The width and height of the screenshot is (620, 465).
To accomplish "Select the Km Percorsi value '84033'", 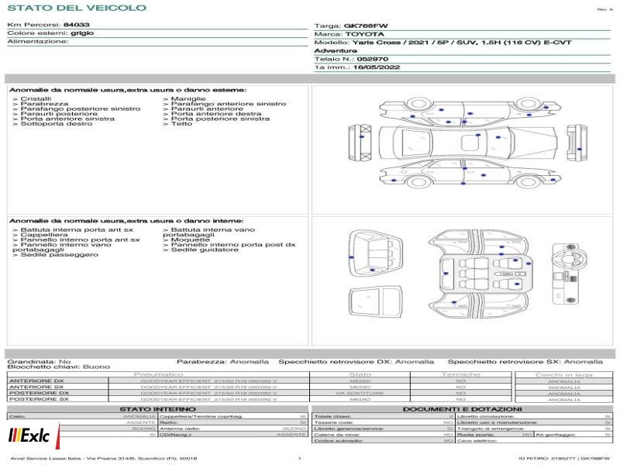I will pyautogui.click(x=76, y=25).
